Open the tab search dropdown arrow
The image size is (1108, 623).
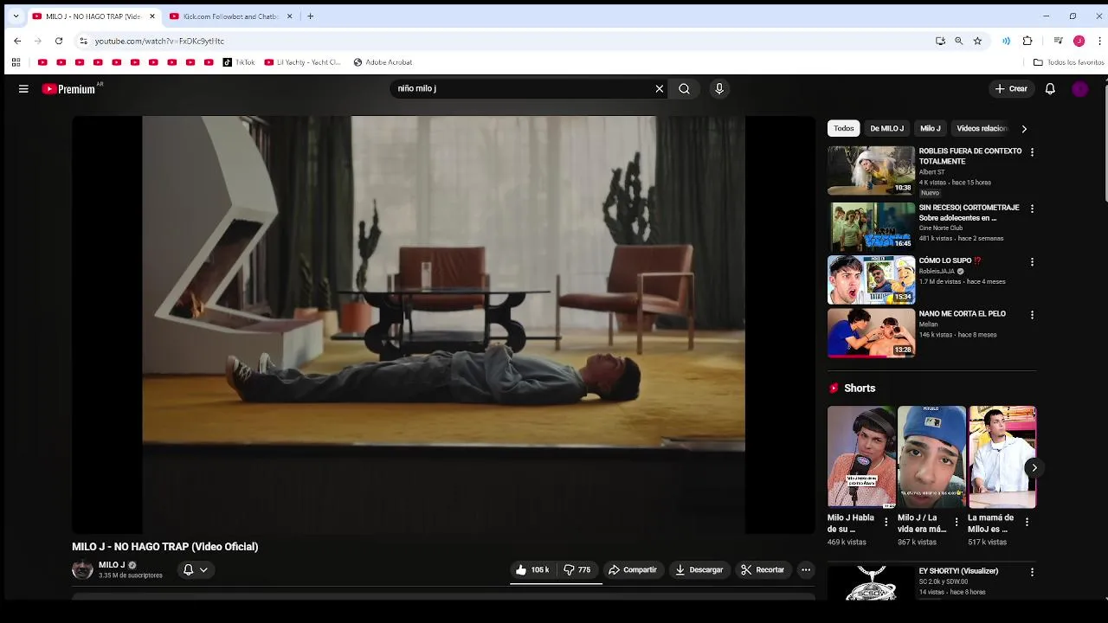tap(16, 16)
